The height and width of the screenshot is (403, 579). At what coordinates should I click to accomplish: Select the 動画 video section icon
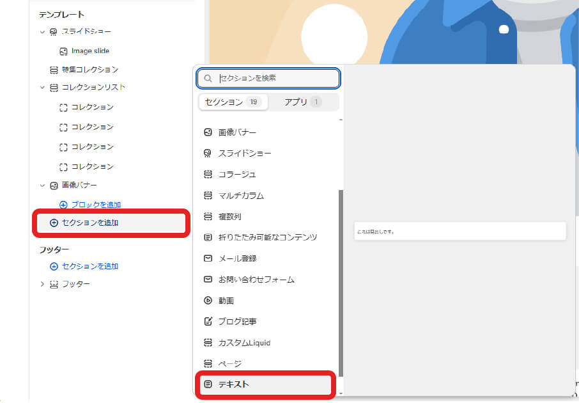tap(208, 301)
